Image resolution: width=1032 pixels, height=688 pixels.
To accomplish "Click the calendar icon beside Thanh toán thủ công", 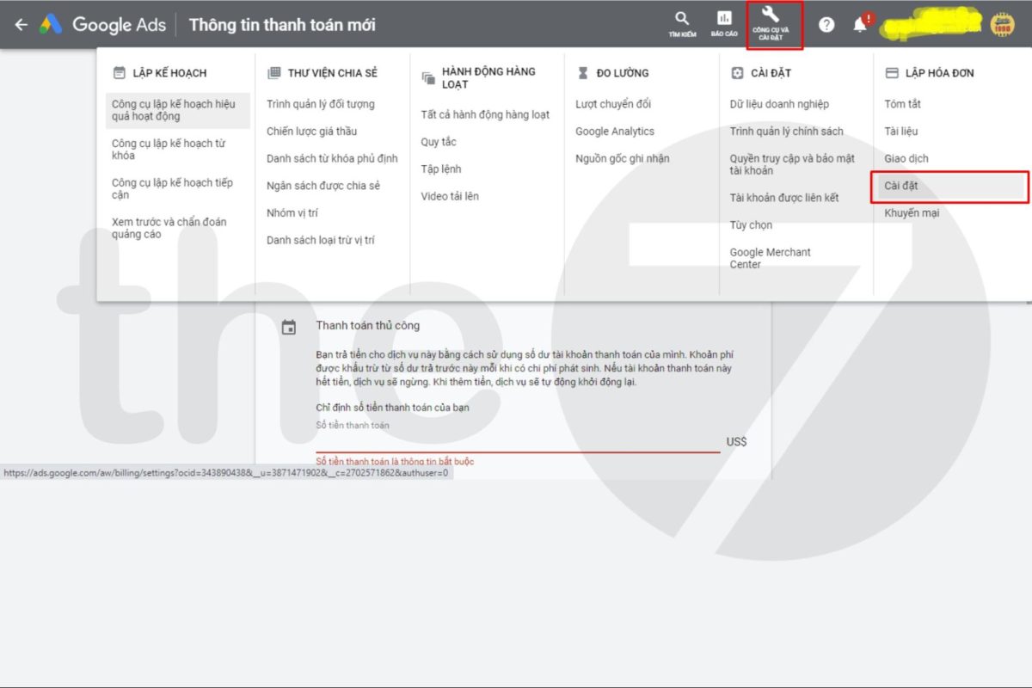I will pyautogui.click(x=290, y=325).
